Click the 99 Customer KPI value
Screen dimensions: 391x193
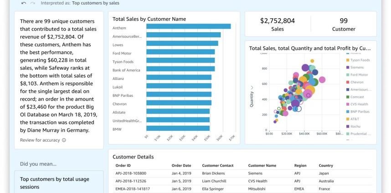point(344,20)
